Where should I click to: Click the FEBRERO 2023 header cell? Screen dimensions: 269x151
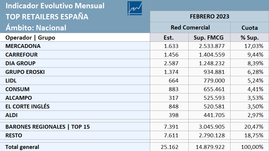pos(210,16)
